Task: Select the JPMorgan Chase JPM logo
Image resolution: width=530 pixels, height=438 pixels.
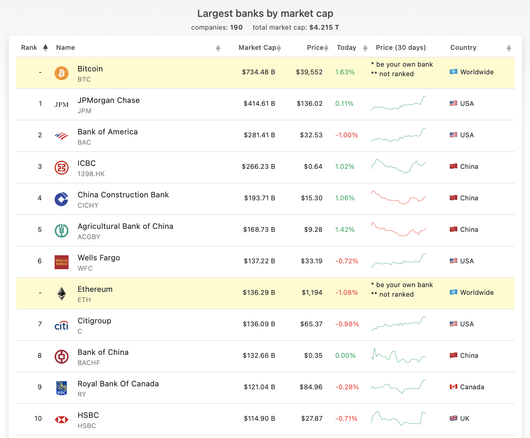Action: [61, 104]
